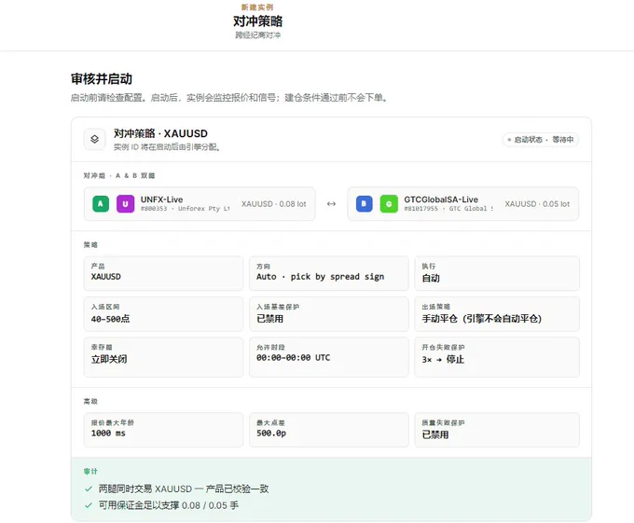634x523 pixels.
Task: Click the green G avatar for GTCGlobalSA-Live
Action: (x=389, y=204)
